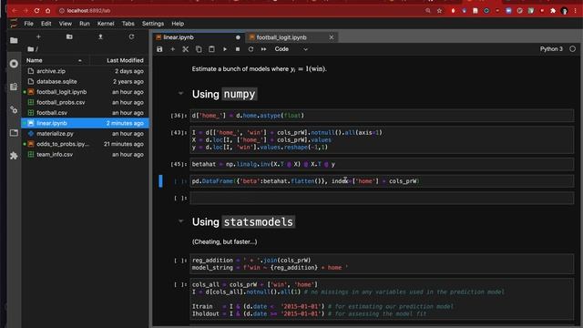Open the open tabs sidebar panel
This screenshot has height=328, width=583.
14,133
